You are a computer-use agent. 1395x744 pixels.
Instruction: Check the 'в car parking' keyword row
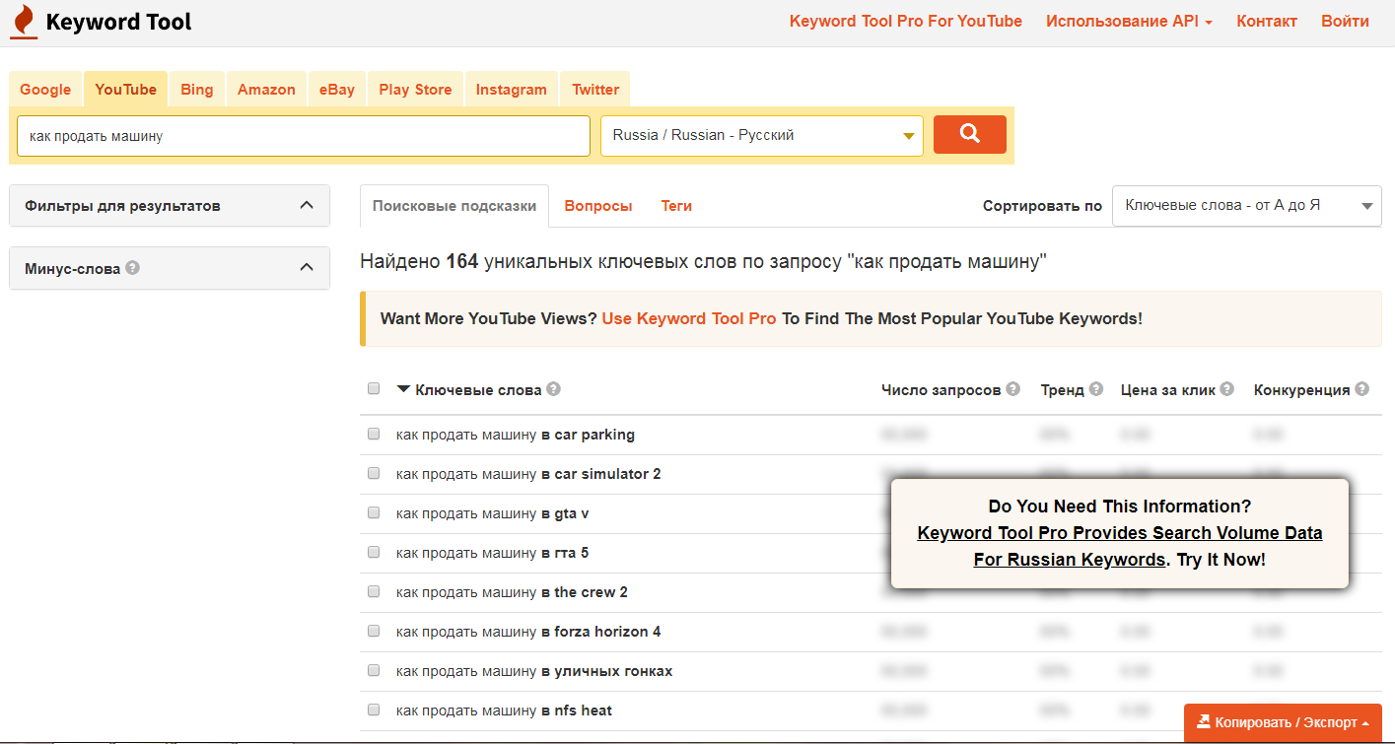tap(374, 434)
